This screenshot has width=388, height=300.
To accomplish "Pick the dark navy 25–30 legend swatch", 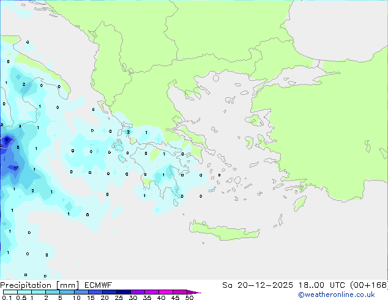I will coord(124,292).
